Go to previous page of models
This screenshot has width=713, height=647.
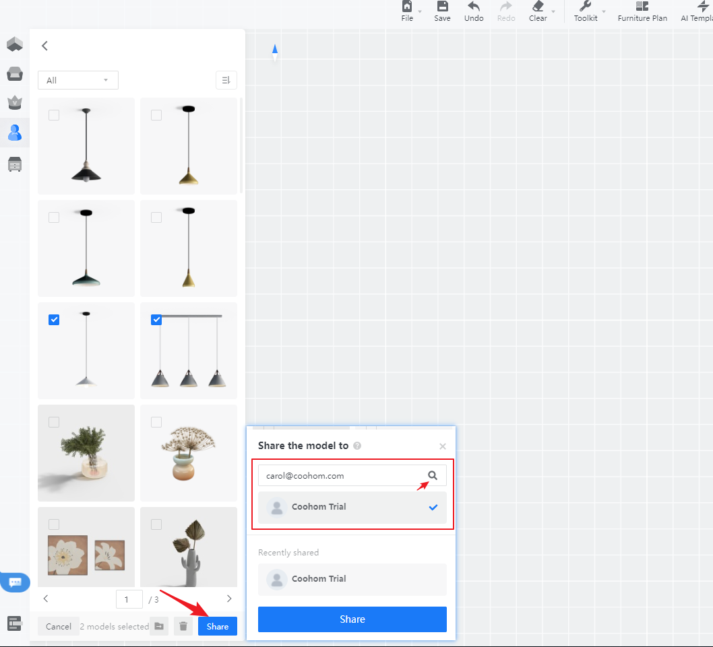(x=45, y=599)
